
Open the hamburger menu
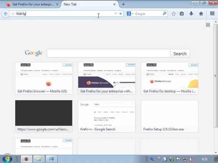[212, 14]
